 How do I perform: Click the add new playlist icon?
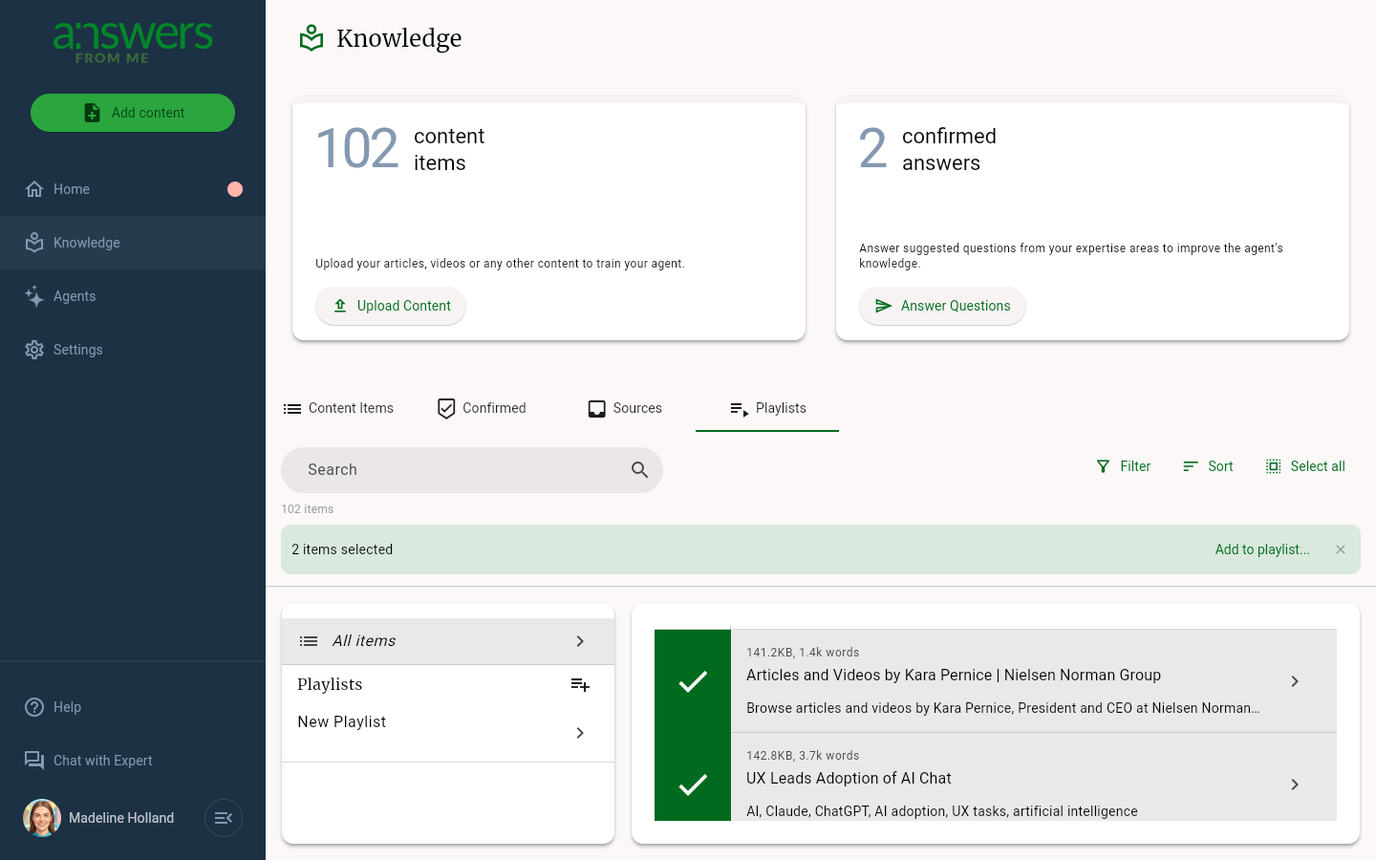coord(580,684)
